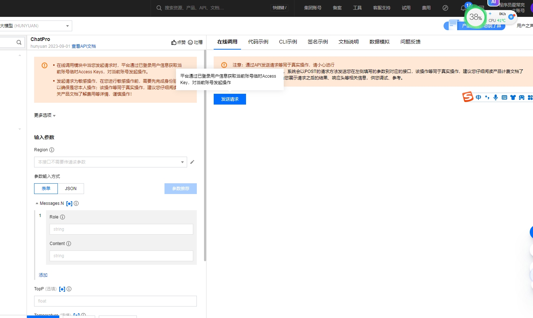
Task: Open Sogou skin shirt icon
Action: pos(513,97)
